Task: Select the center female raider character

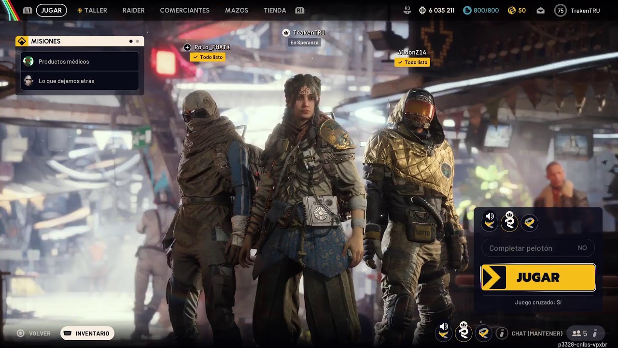Action: 307,208
